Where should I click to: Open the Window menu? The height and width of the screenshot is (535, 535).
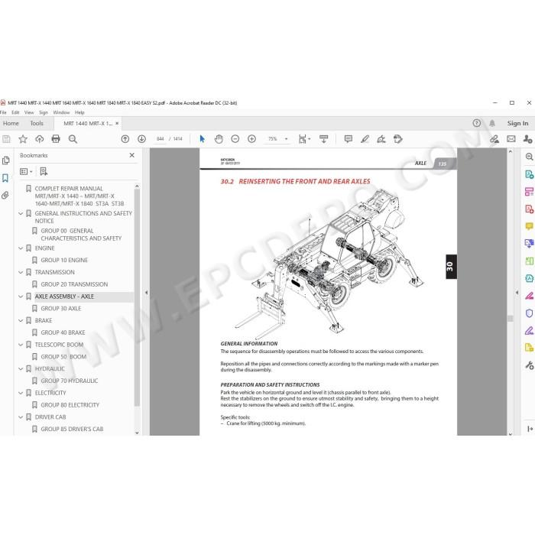click(x=61, y=112)
